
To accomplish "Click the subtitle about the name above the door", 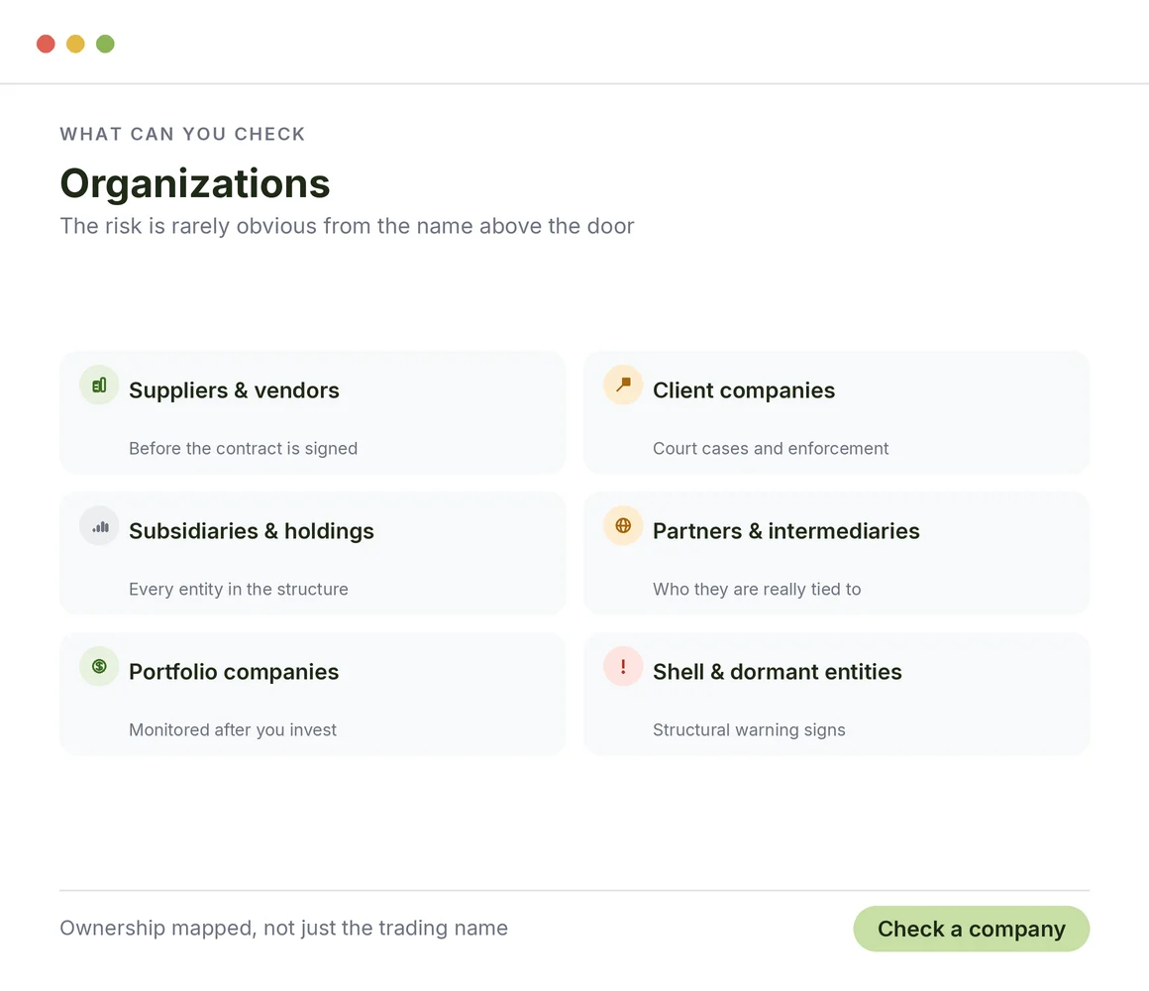I will (347, 226).
